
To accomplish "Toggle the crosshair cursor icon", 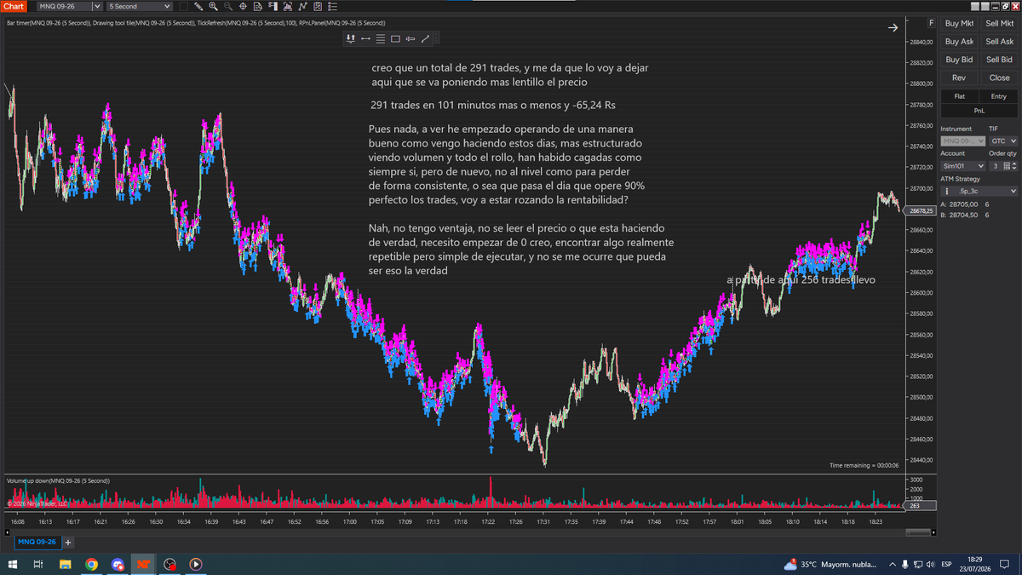I will click(x=243, y=6).
